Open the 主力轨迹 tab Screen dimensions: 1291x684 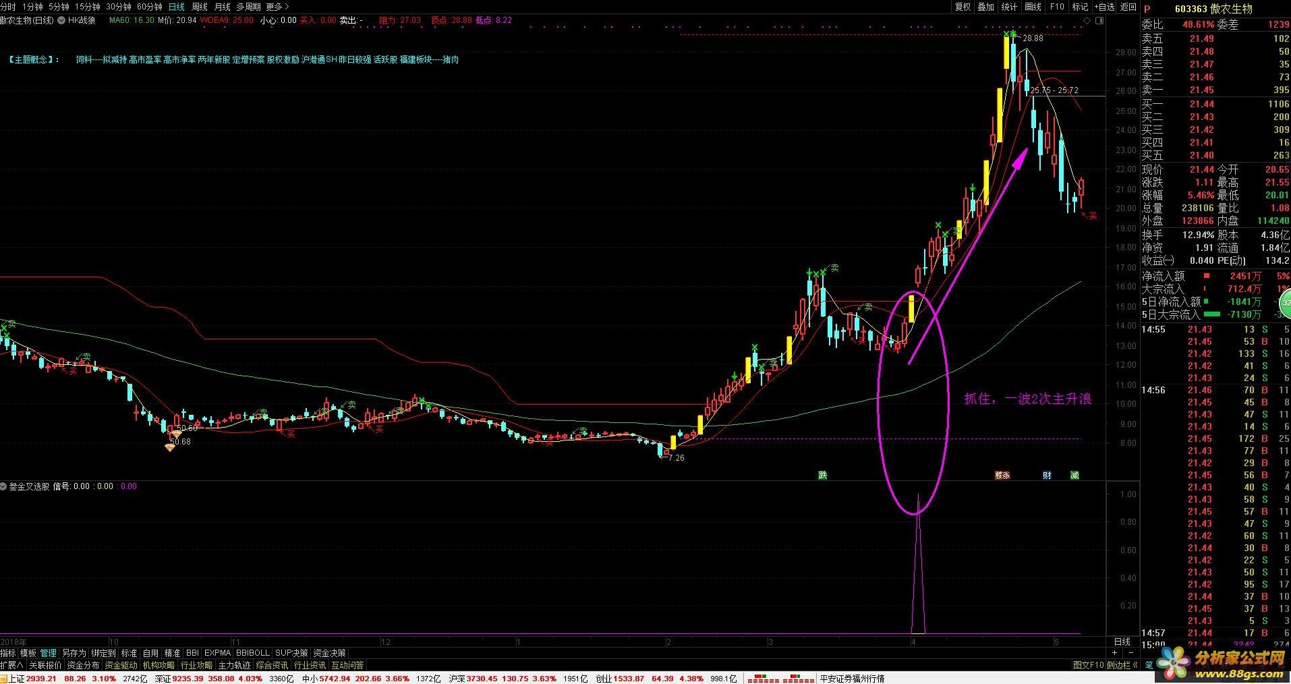[x=234, y=665]
